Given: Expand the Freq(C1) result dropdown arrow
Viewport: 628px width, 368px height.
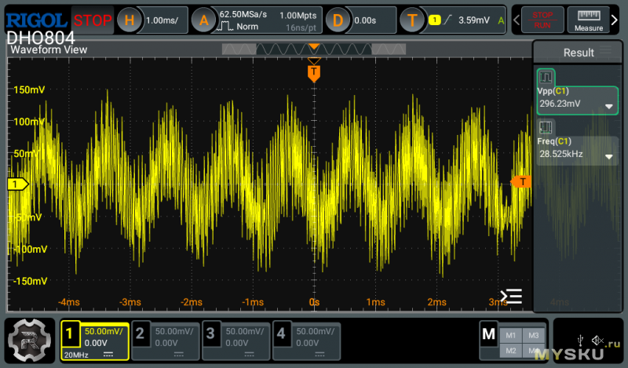Looking at the screenshot, I should pos(608,157).
